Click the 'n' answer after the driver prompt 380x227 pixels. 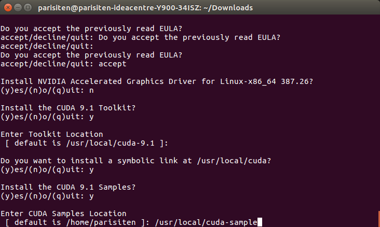pos(91,91)
